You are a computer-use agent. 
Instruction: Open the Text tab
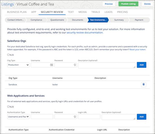[x=71, y=12]
